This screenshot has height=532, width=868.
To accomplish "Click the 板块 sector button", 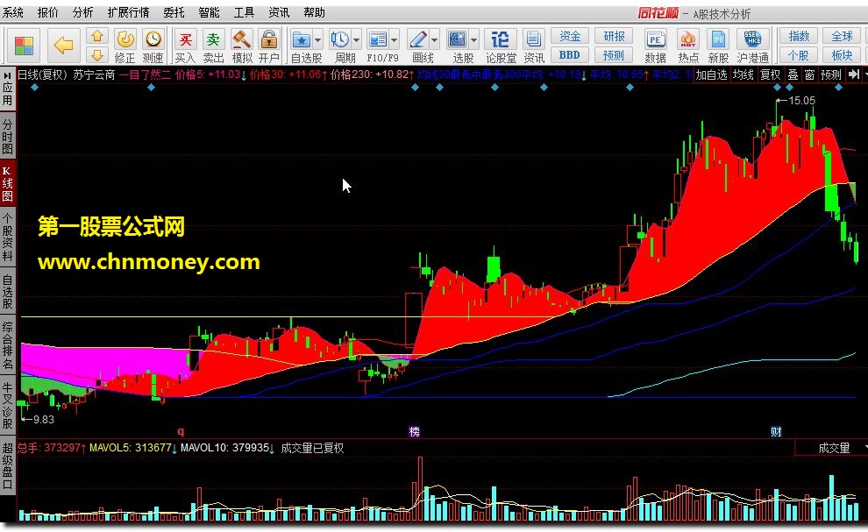I will (842, 55).
